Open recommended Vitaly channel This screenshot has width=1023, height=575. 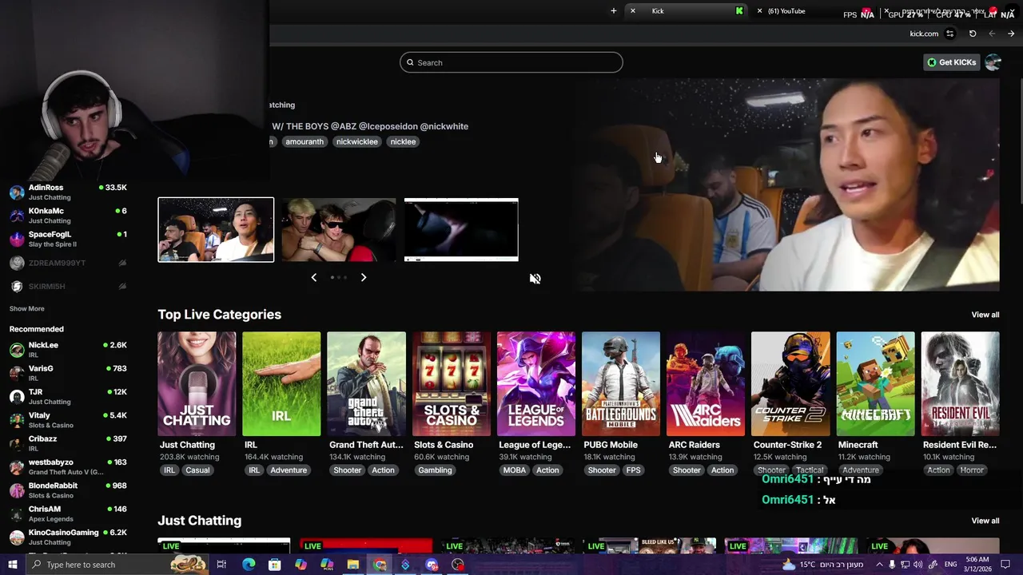click(68, 419)
